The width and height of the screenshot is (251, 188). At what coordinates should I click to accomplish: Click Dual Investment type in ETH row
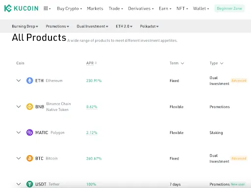click(219, 81)
